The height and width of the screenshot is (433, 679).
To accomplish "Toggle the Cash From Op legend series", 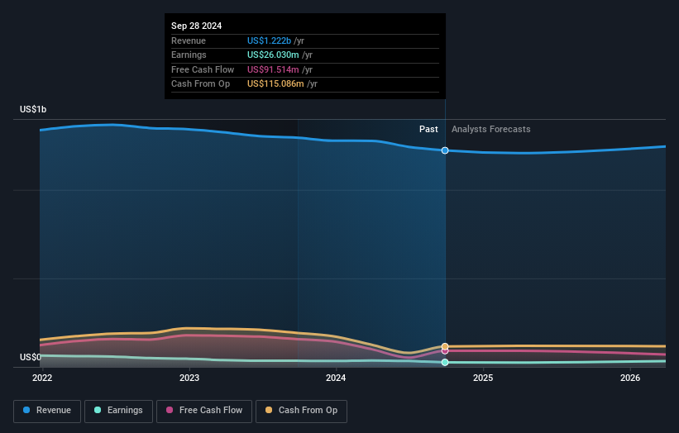I will 301,411.
